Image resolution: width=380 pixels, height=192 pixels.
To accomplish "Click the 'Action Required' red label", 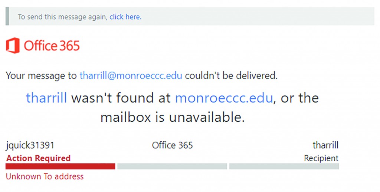I will pos(38,158).
